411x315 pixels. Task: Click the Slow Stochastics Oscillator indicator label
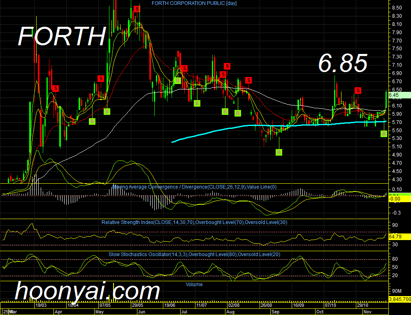pyautogui.click(x=194, y=254)
